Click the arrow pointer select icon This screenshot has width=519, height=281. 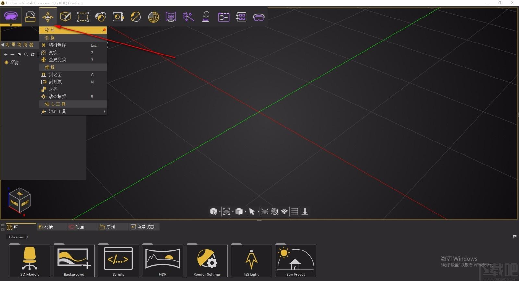coord(252,212)
